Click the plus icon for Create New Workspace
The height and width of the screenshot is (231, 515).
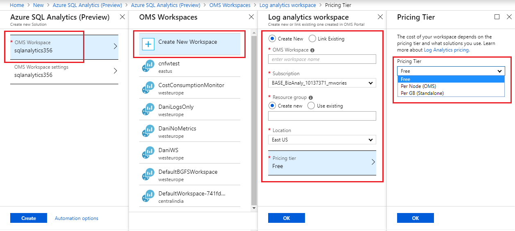coord(148,44)
